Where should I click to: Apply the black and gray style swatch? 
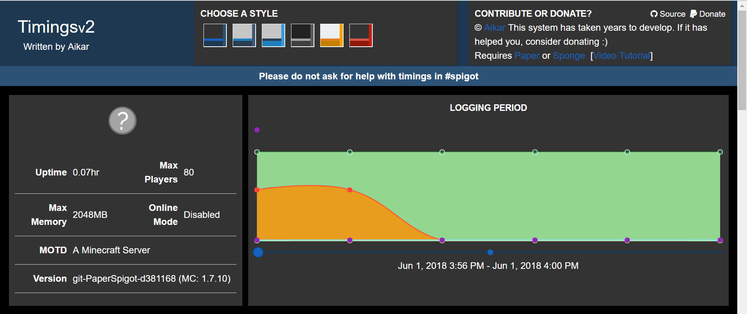[x=302, y=35]
